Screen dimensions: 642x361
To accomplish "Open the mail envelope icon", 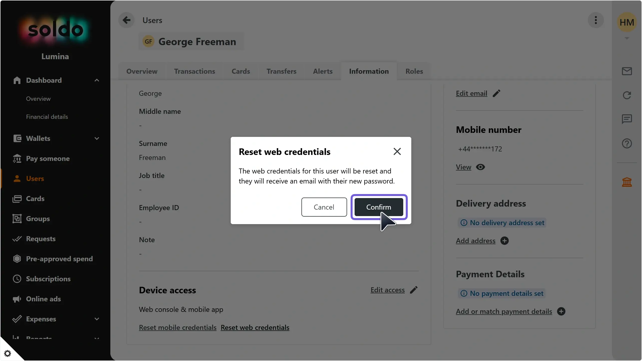I will point(627,71).
